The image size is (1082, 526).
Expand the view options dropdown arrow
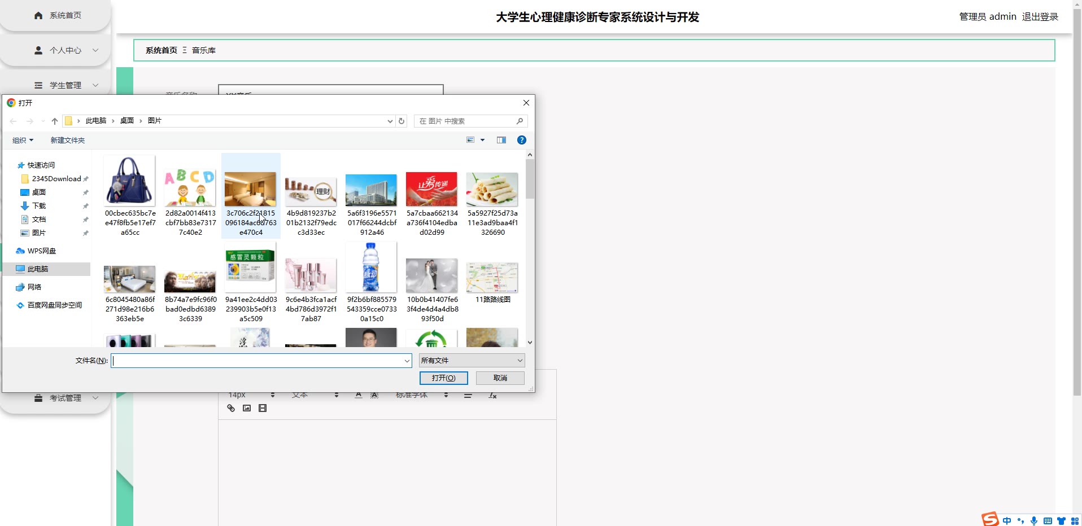(482, 140)
